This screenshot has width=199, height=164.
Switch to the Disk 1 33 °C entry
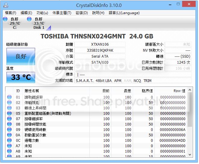click(39, 23)
